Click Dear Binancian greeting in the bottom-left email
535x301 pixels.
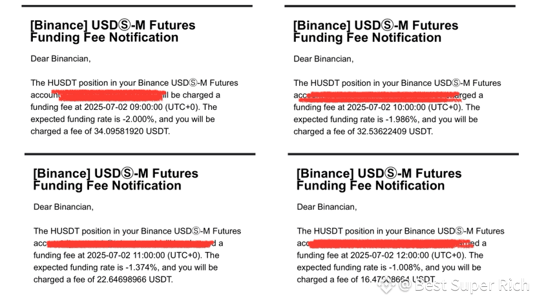63,207
